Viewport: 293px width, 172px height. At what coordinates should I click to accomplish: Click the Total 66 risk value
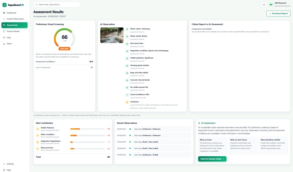point(109,157)
